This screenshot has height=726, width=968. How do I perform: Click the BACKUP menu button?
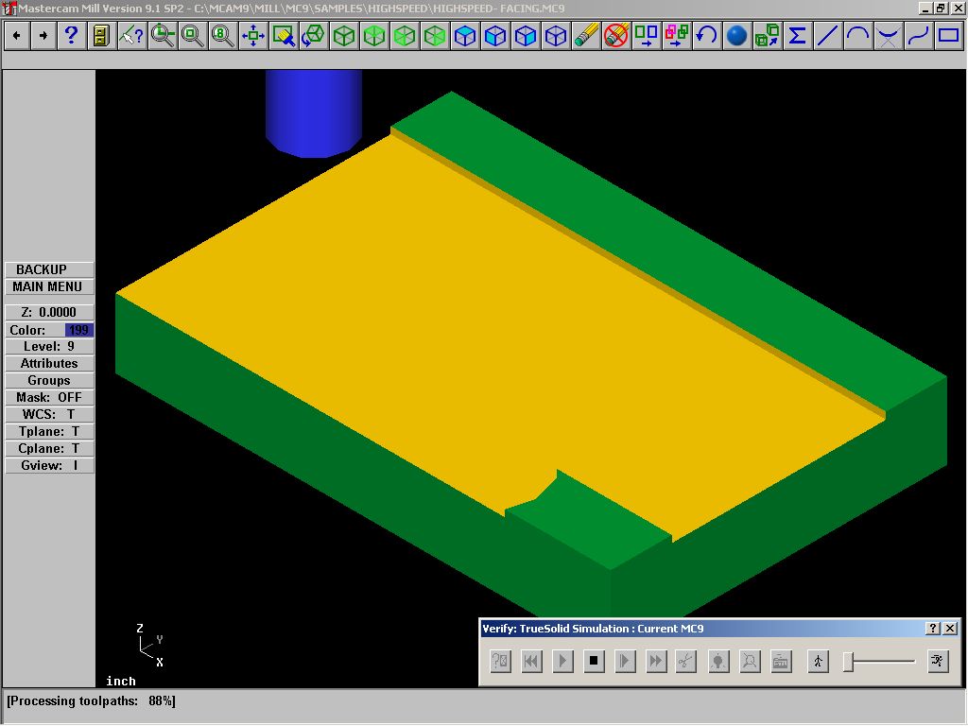[x=49, y=269]
